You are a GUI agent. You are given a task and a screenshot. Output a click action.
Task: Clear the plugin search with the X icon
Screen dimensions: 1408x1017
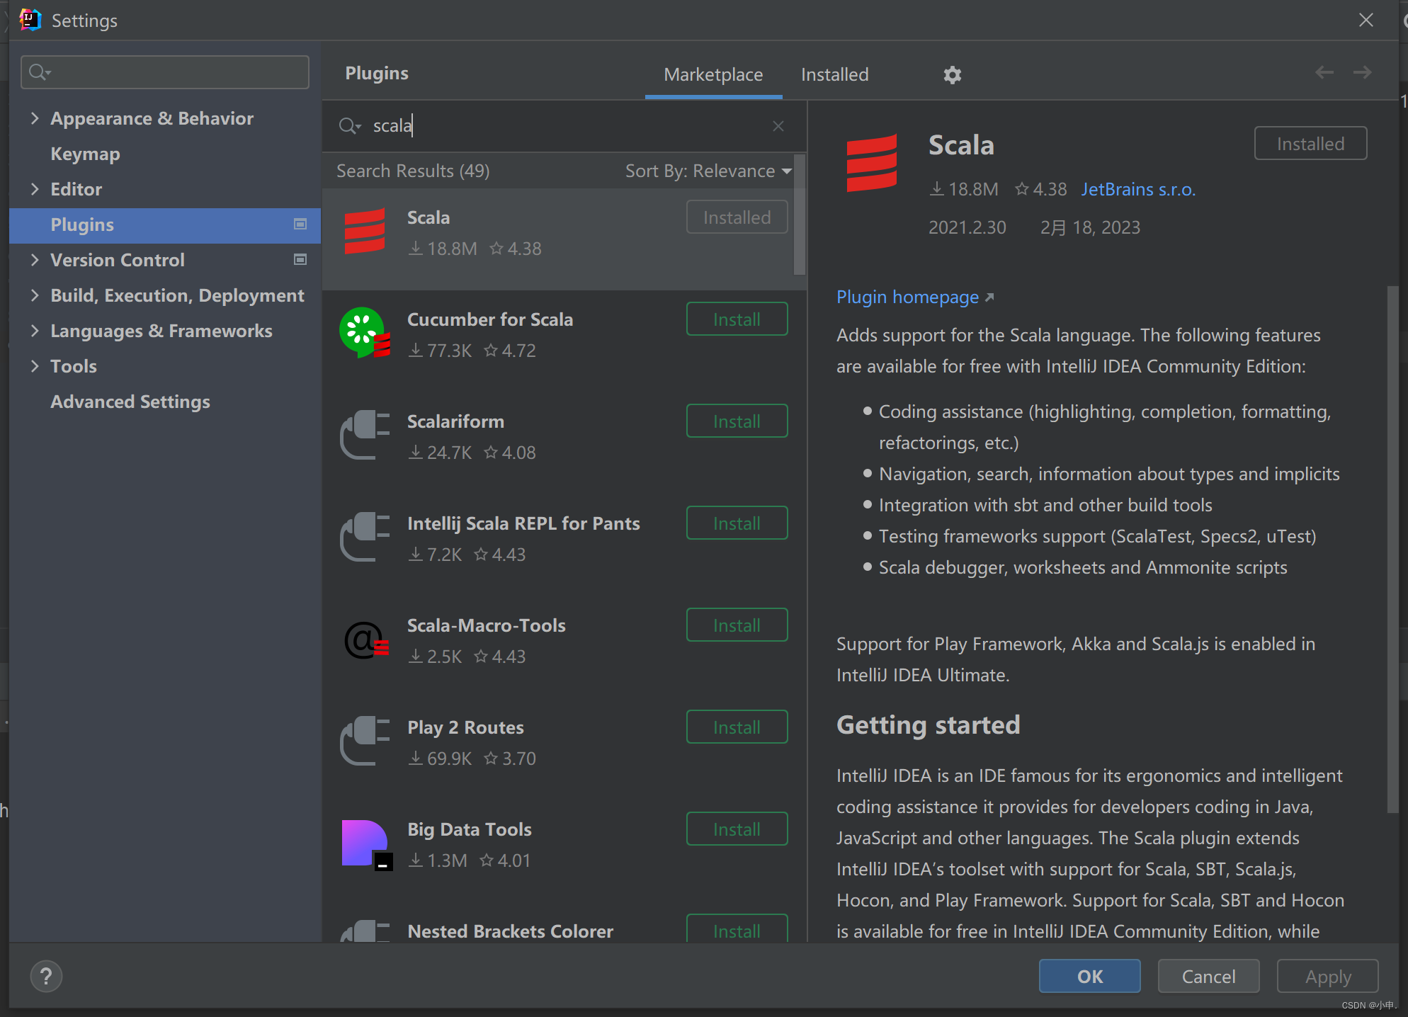pos(778,126)
